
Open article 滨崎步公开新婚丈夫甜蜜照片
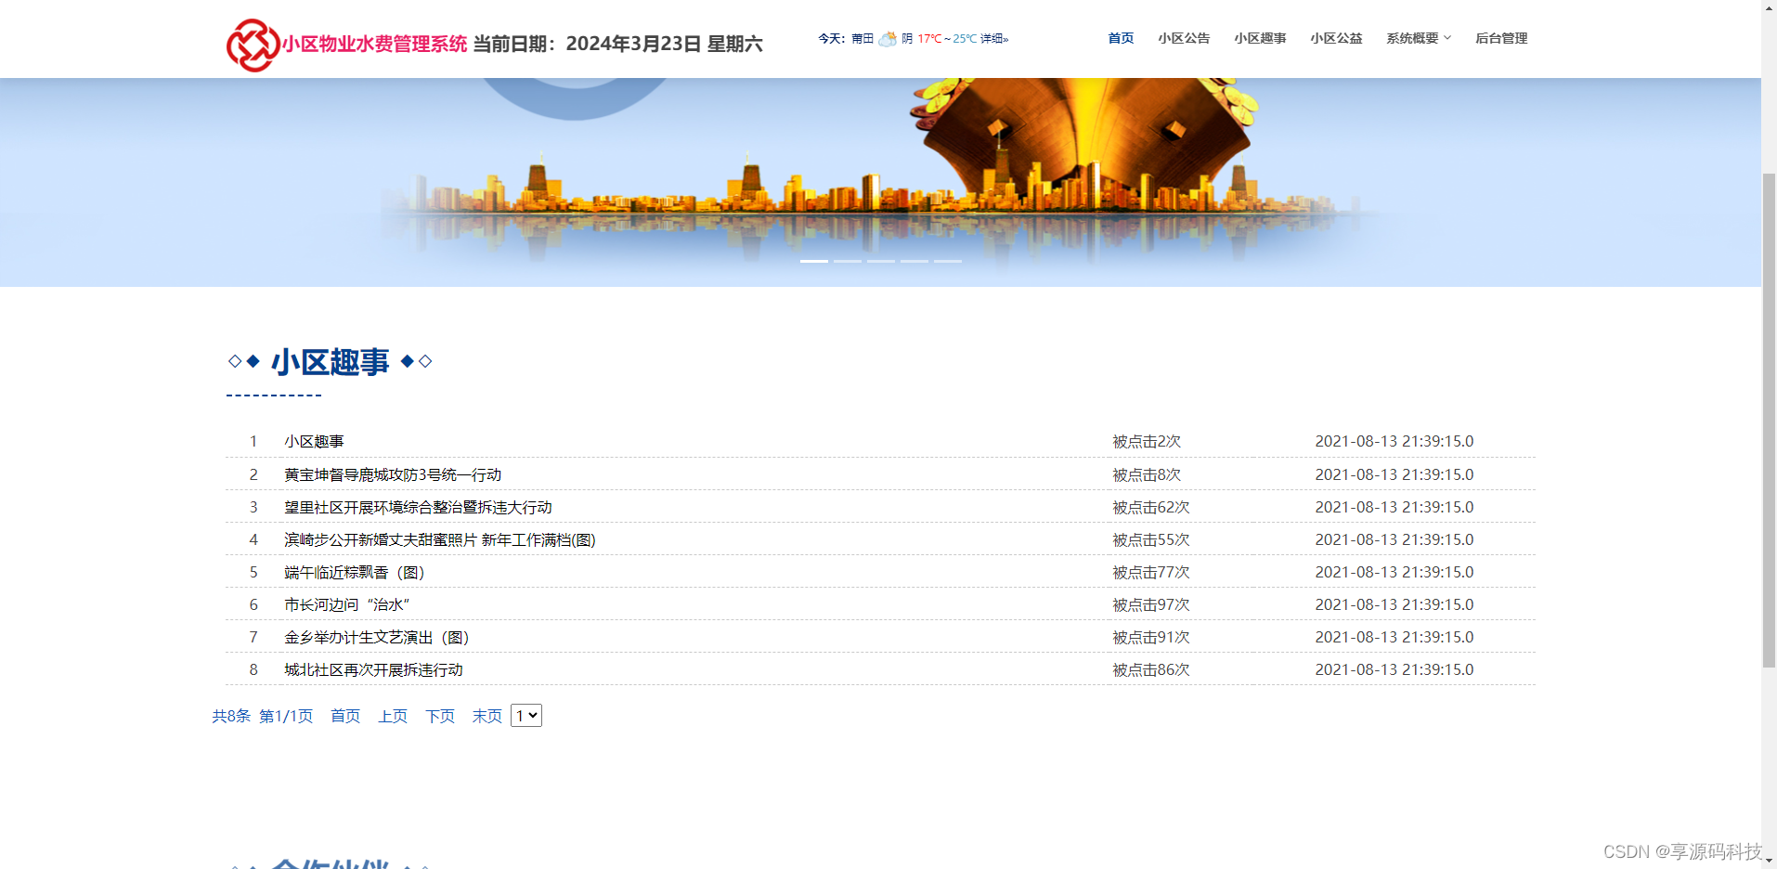440,539
